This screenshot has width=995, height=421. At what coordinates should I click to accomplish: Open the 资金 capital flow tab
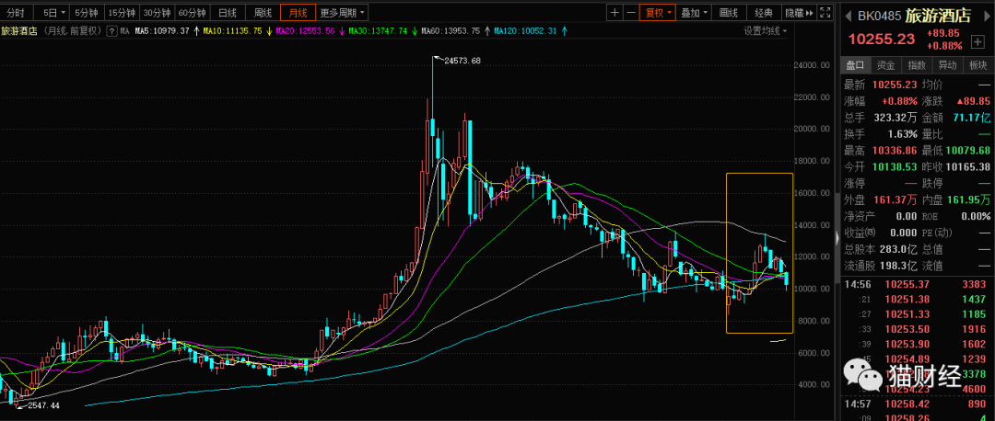[886, 64]
